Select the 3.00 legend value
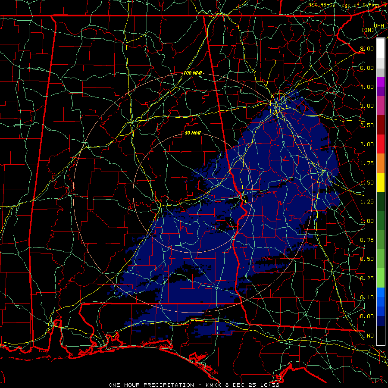 367,106
